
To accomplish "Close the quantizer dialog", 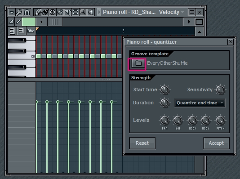I will coord(231,42).
